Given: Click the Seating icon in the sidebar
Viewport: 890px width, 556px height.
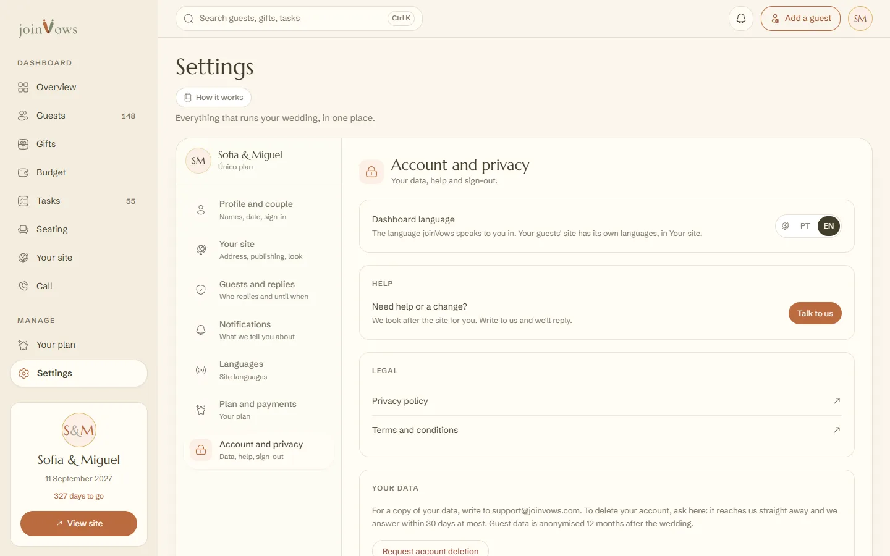Looking at the screenshot, I should click(x=23, y=230).
